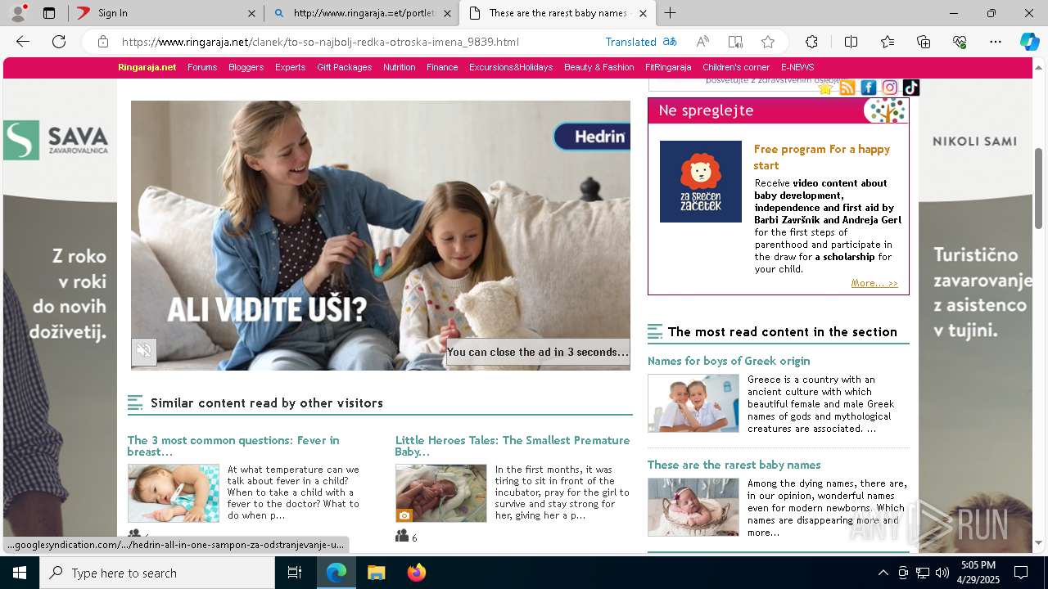The image size is (1048, 589).
Task: Start Read aloud from address bar
Action: 702,42
